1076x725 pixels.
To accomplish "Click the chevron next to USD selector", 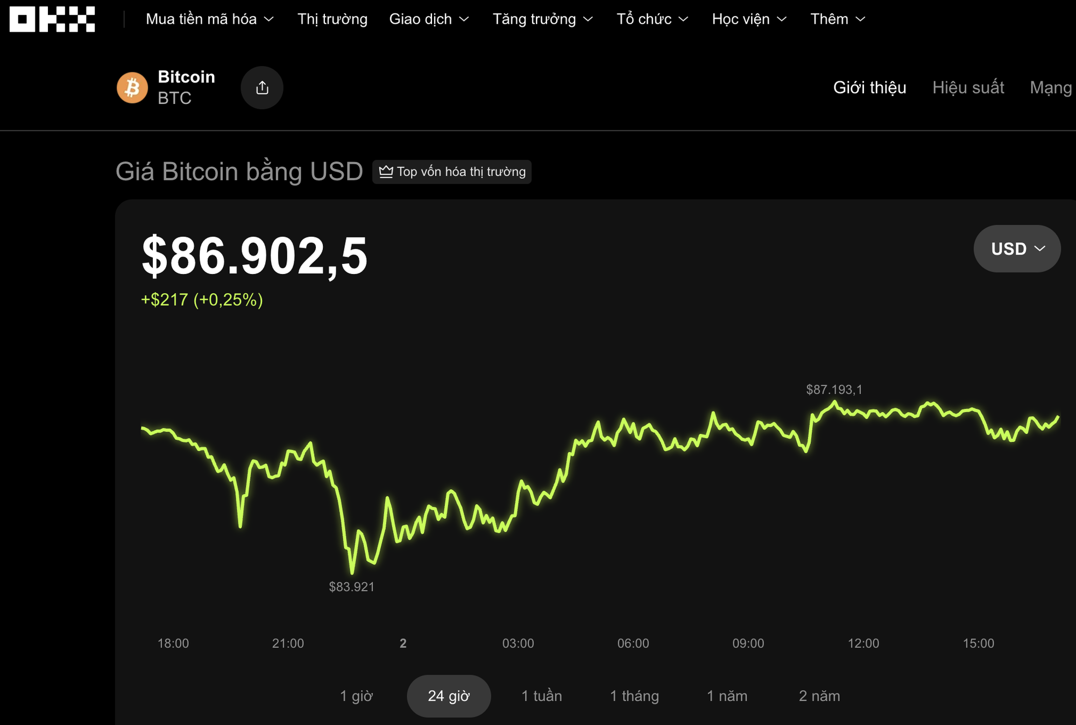I will (x=1040, y=248).
